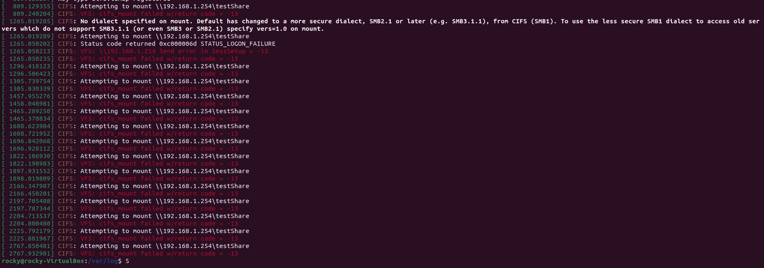
Task: Click the /var/log path in prompt
Action: 104,261
